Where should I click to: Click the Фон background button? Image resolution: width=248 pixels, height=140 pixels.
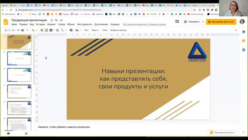(86, 30)
